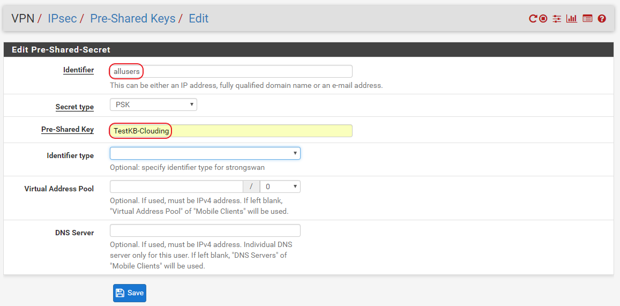Click the VPN breadcrumb text
620x306 pixels.
point(23,19)
